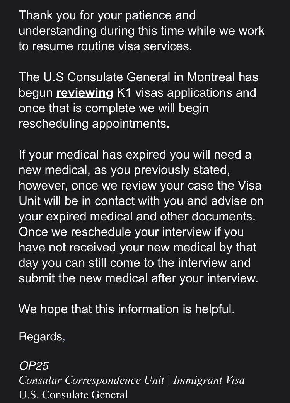Click the "rescheduling appointments." line
290x403 pixels.
(x=94, y=124)
